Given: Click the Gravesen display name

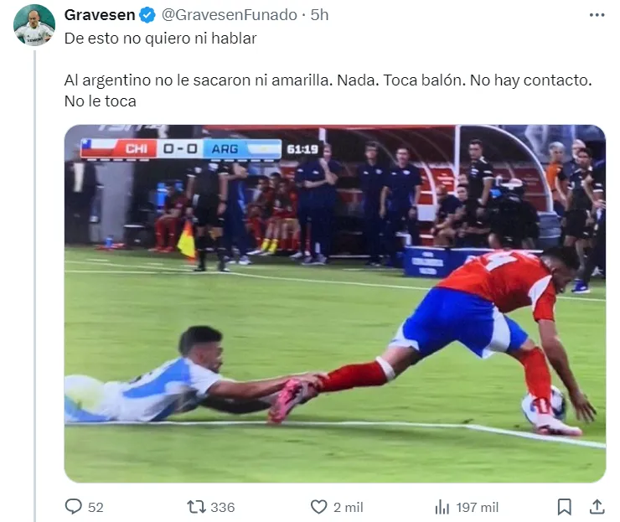Looking at the screenshot, I should (x=100, y=15).
